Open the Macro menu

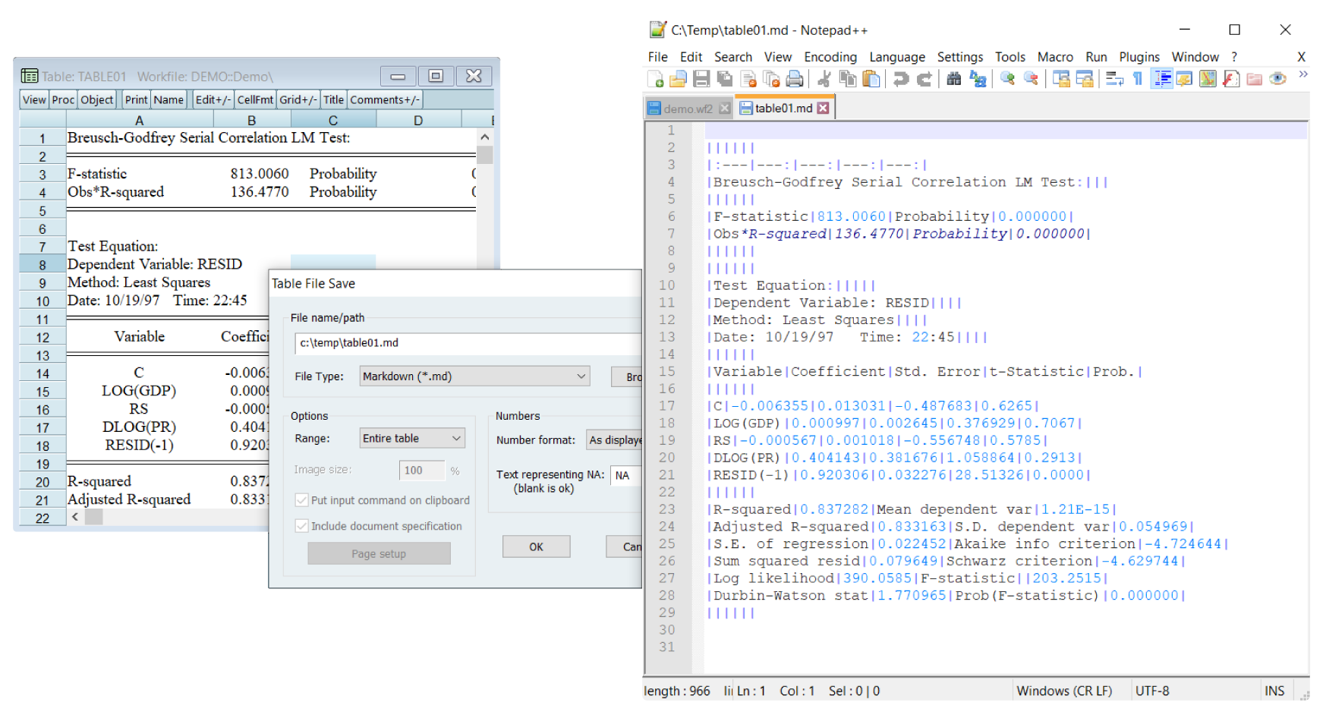(1055, 57)
